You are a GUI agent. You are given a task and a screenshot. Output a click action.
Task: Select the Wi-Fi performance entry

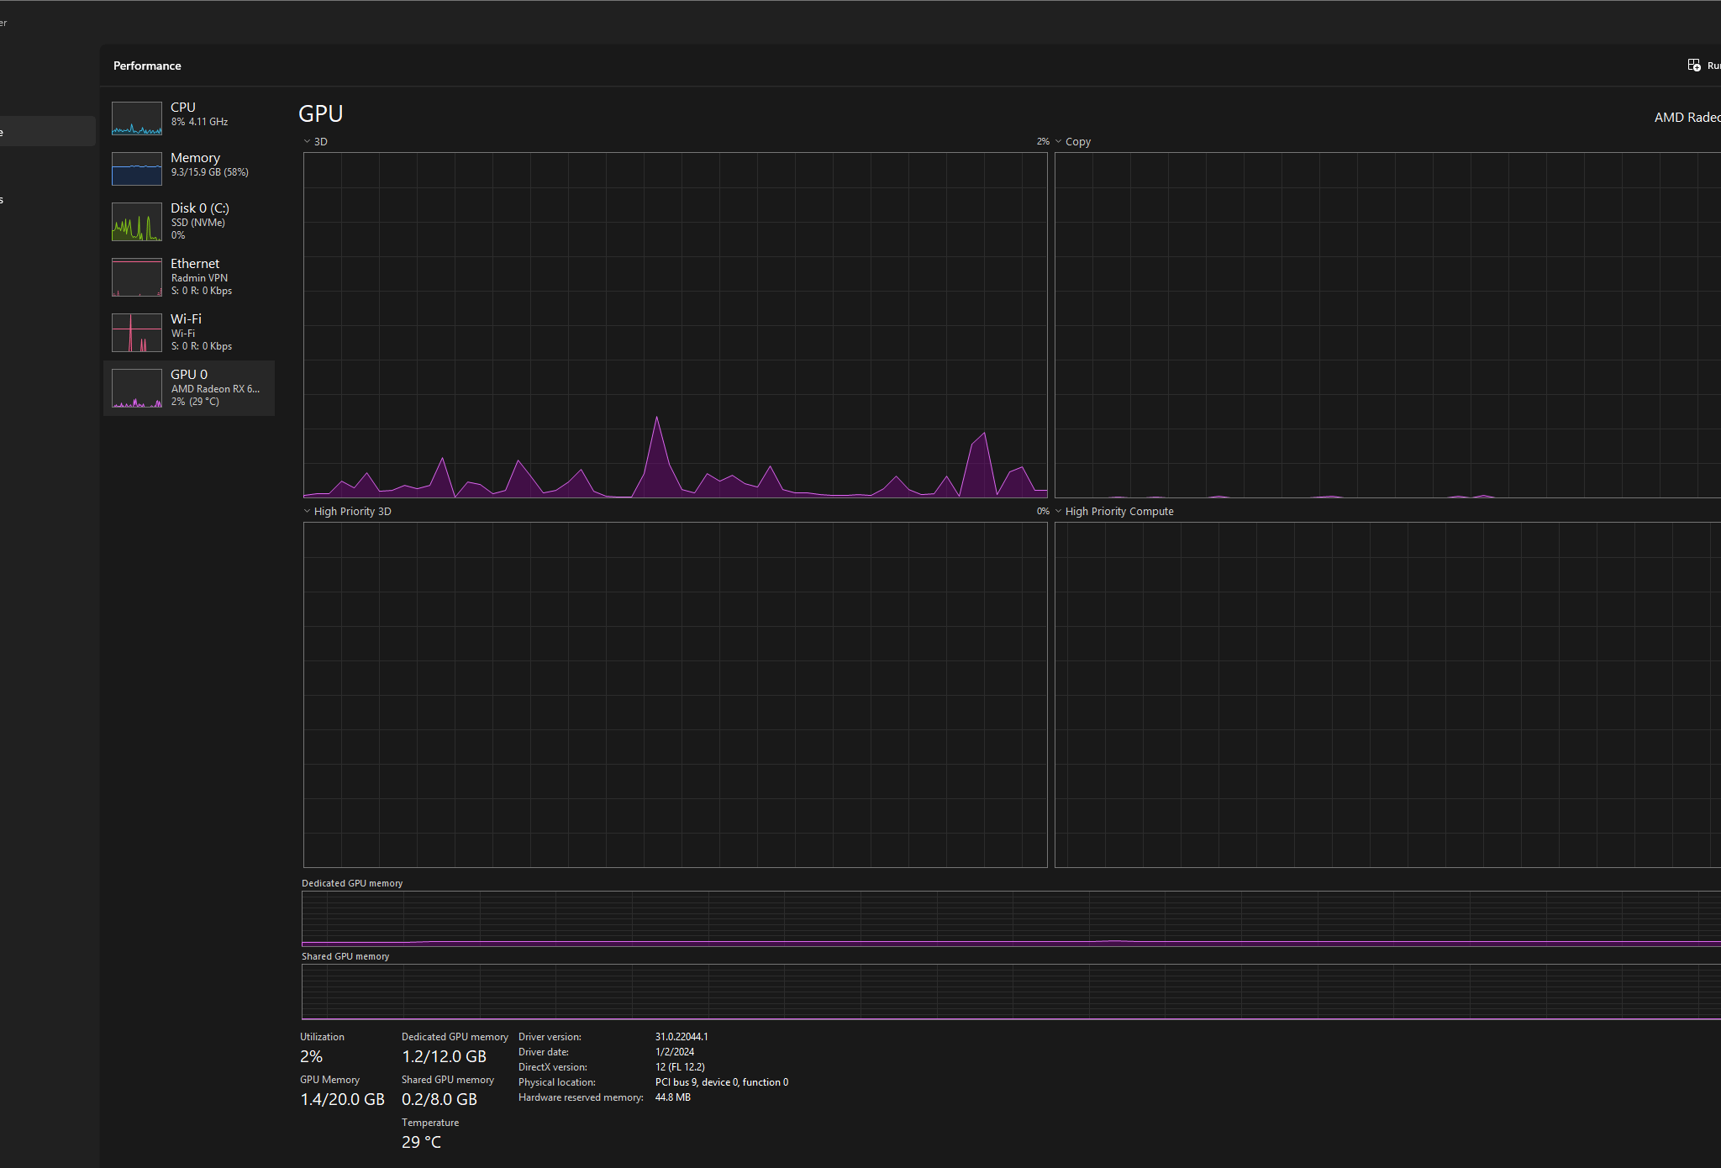189,333
